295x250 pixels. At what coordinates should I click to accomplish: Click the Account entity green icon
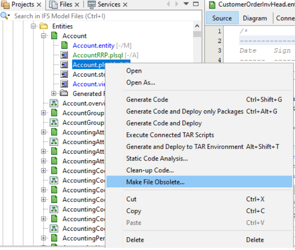[54, 36]
